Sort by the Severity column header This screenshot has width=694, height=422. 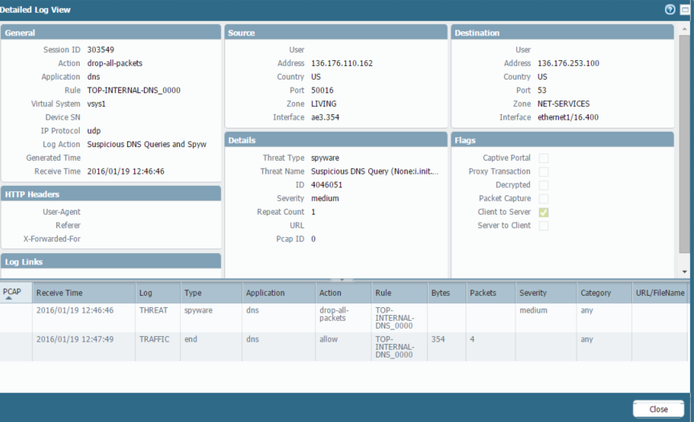(x=534, y=293)
